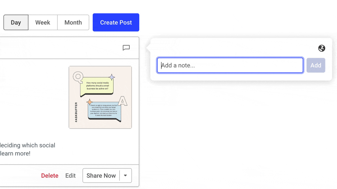
Task: Click the purple sparkle star in the image
Action: click(x=112, y=77)
